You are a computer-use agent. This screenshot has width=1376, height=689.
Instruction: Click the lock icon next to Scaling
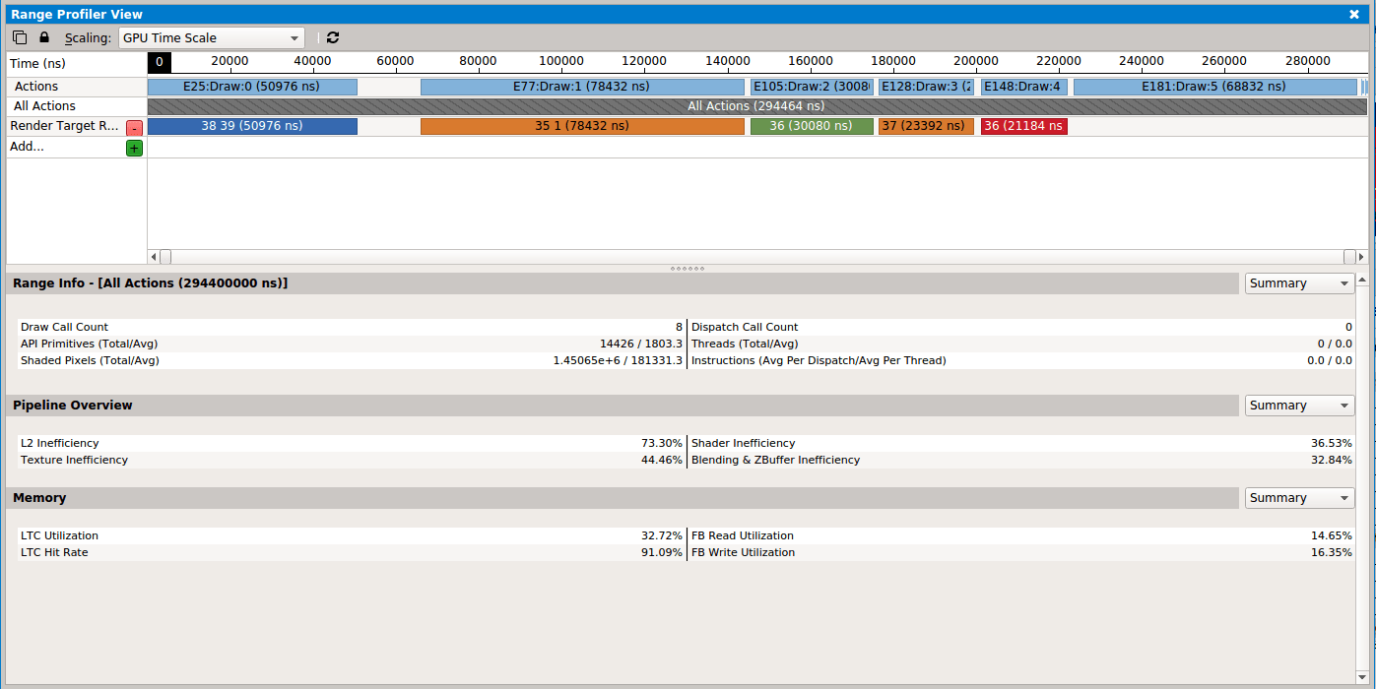(43, 36)
